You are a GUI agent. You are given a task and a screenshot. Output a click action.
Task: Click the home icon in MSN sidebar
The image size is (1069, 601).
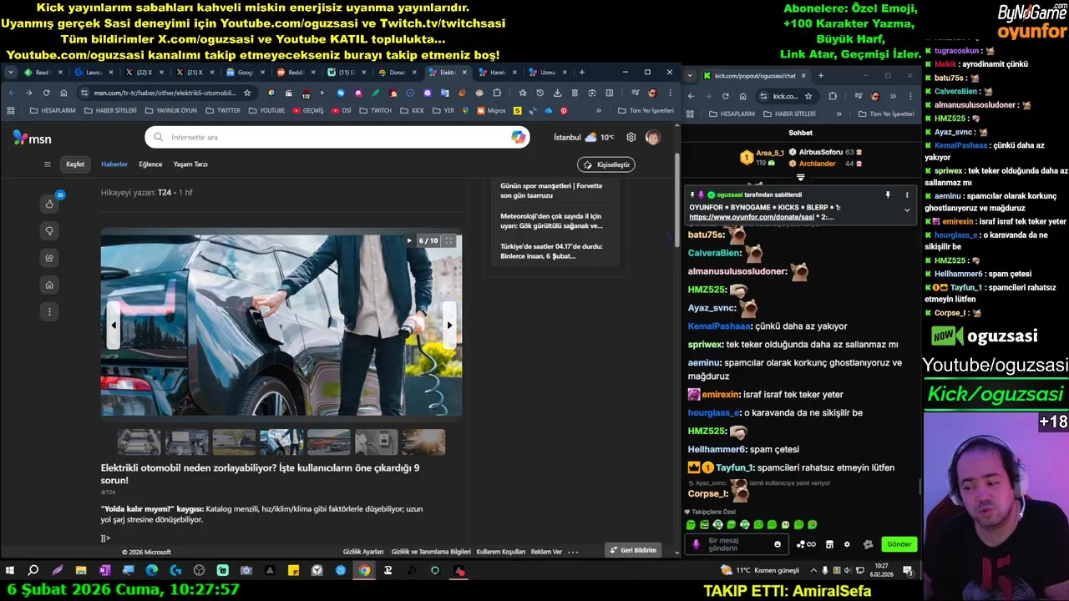[x=49, y=285]
